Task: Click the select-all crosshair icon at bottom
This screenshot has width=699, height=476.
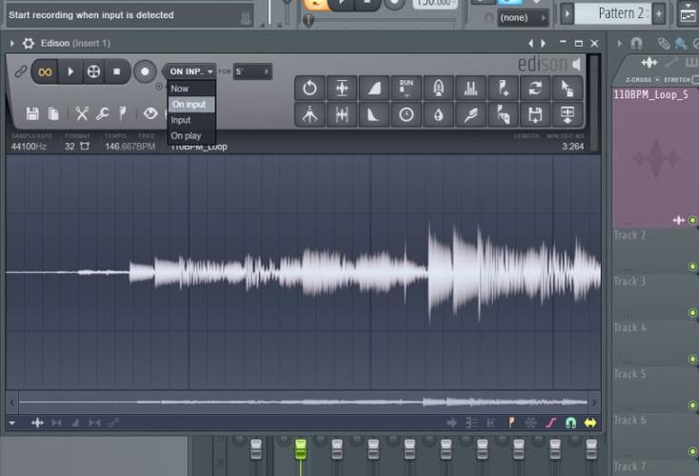Action: (x=37, y=423)
